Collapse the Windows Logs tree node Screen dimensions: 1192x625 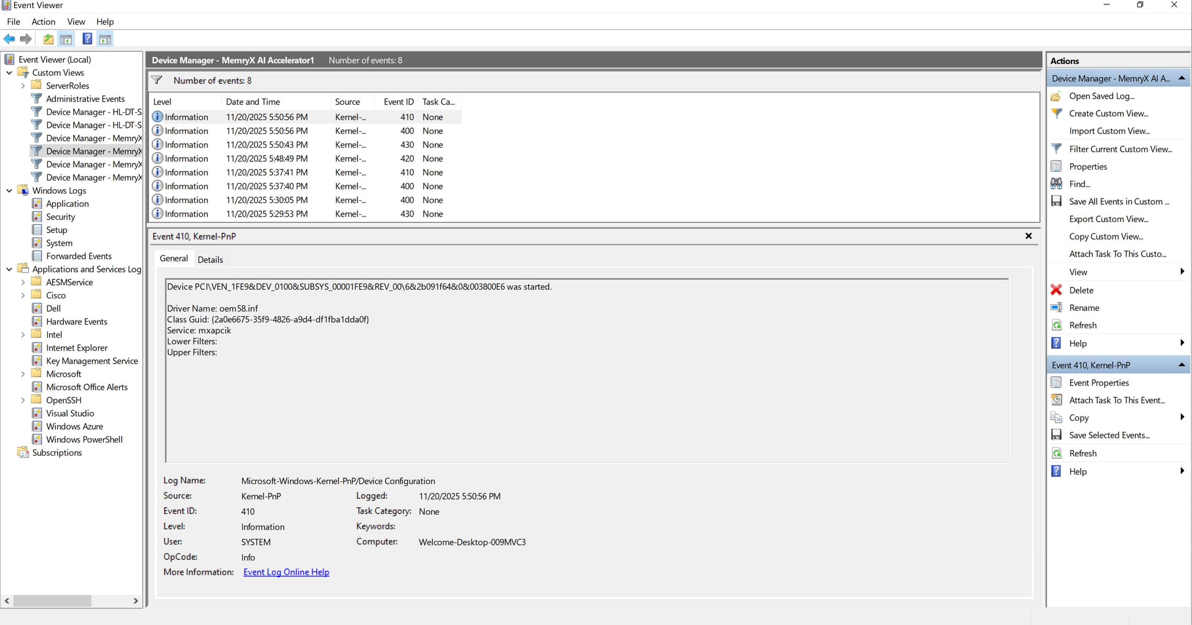pos(9,191)
